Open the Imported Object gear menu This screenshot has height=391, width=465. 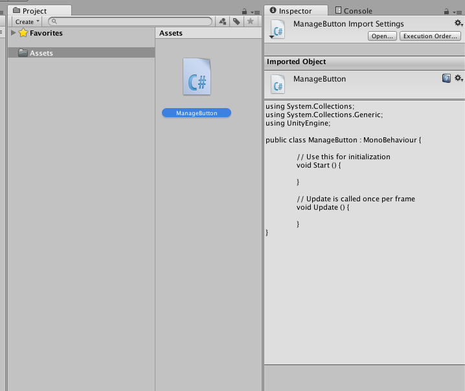(x=459, y=78)
